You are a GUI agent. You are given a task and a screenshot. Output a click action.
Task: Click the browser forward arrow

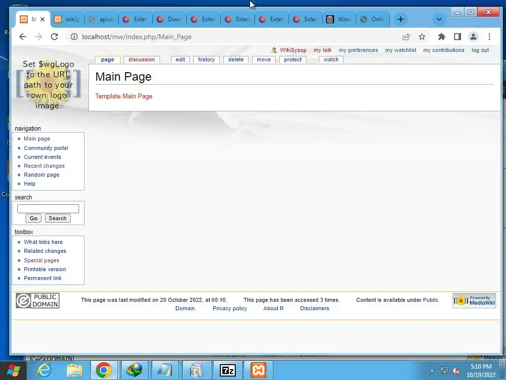pyautogui.click(x=39, y=37)
